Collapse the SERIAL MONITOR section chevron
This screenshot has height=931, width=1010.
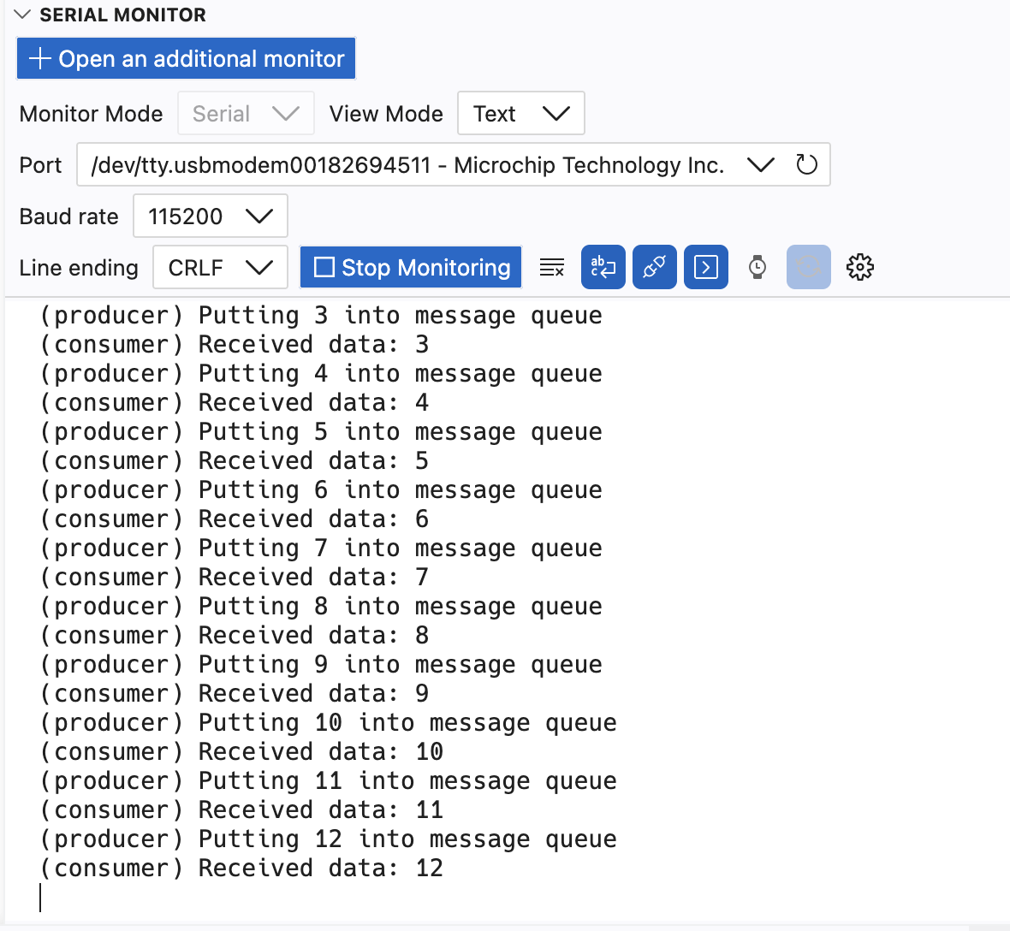[x=22, y=15]
